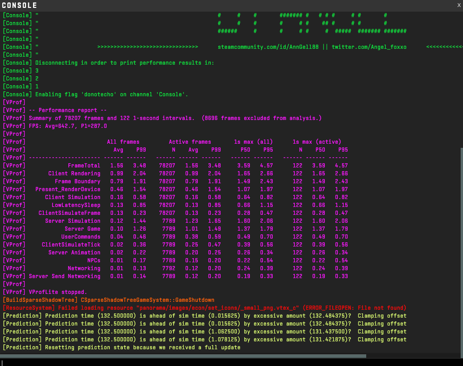Click the twitter.com/Angel_foxxo text
Screen dimensions: 463x366
click(369, 47)
